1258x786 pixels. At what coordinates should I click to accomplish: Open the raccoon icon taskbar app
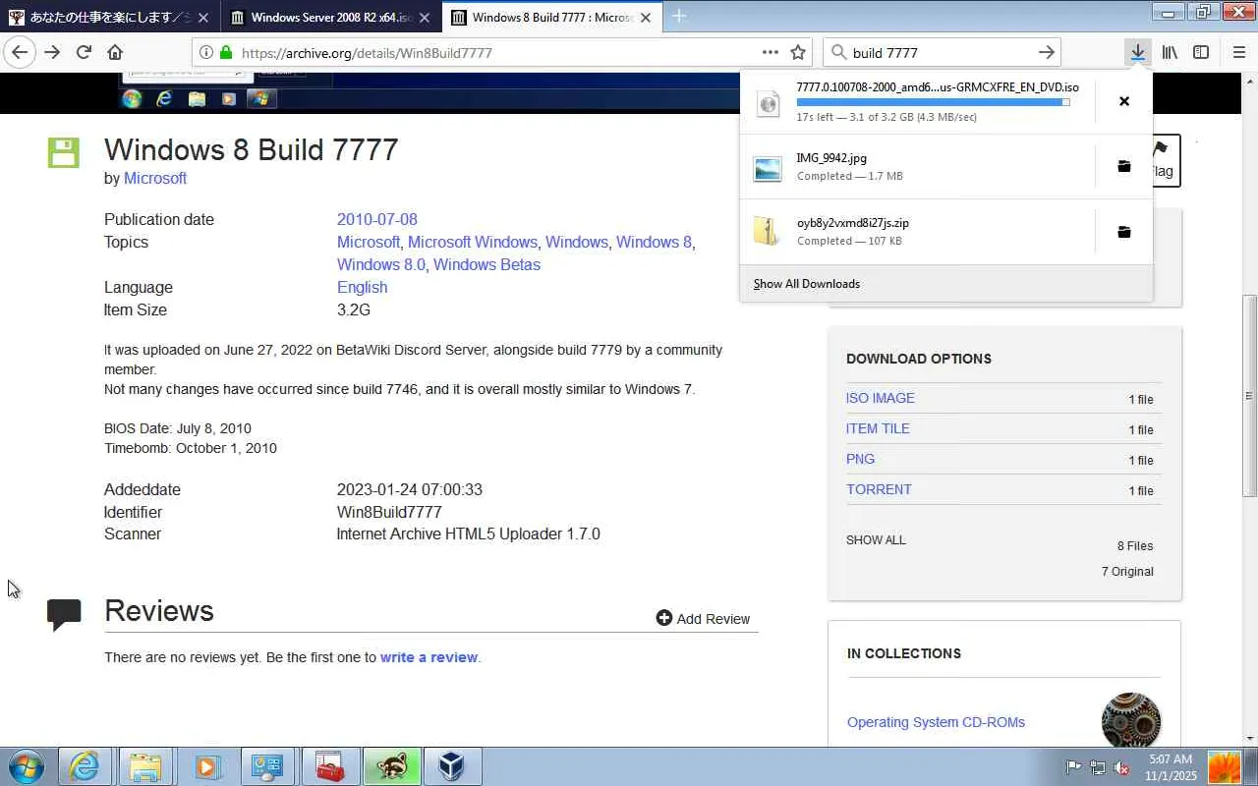(x=391, y=766)
